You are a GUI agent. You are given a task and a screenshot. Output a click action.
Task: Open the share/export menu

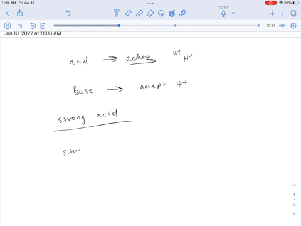coord(19,13)
